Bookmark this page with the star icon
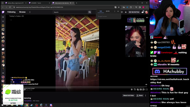 pos(119,7)
